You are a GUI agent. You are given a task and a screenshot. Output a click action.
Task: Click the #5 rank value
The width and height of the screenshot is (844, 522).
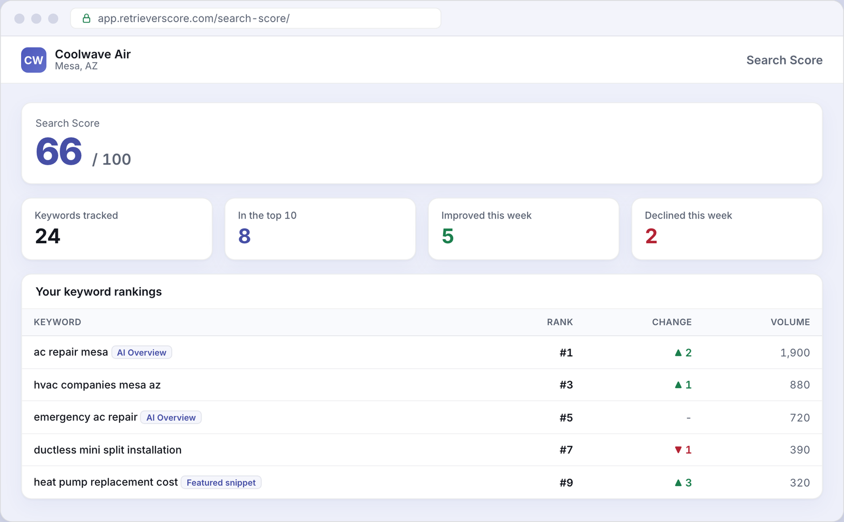(x=566, y=417)
